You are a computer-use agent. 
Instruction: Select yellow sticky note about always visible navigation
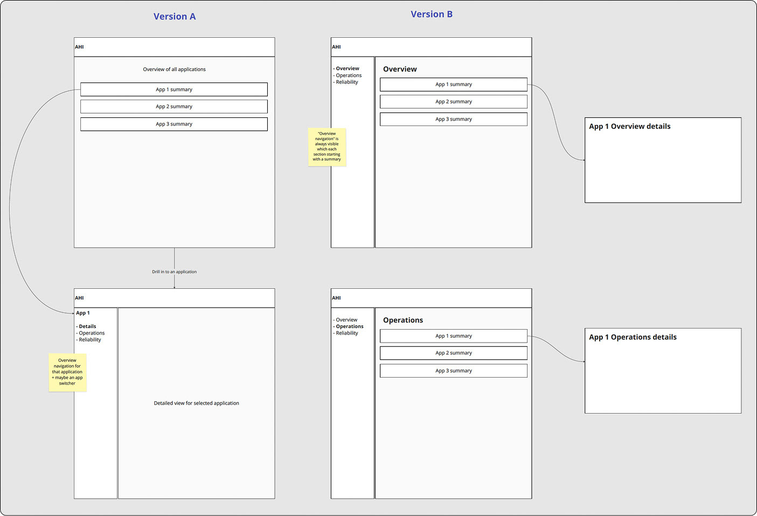327,147
